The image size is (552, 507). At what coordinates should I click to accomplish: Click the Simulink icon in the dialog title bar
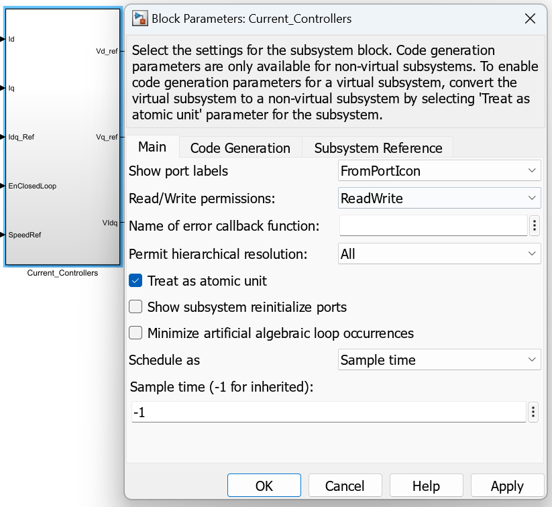coord(140,19)
